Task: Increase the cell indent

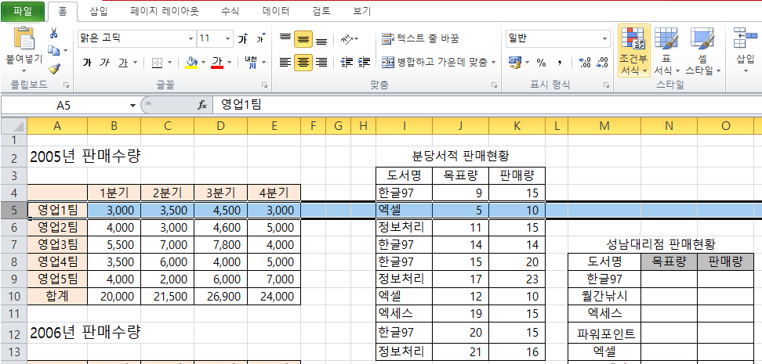Action: 364,62
